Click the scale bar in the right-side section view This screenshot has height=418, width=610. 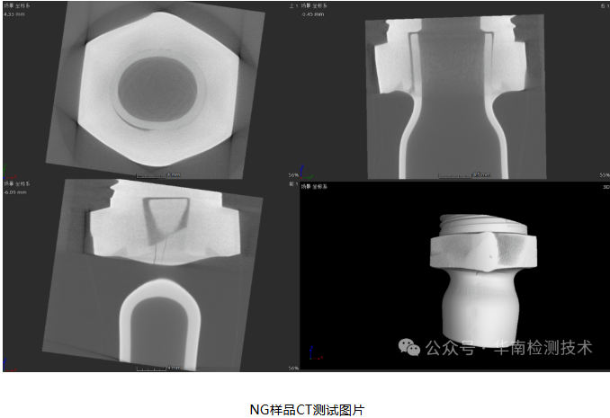(464, 175)
